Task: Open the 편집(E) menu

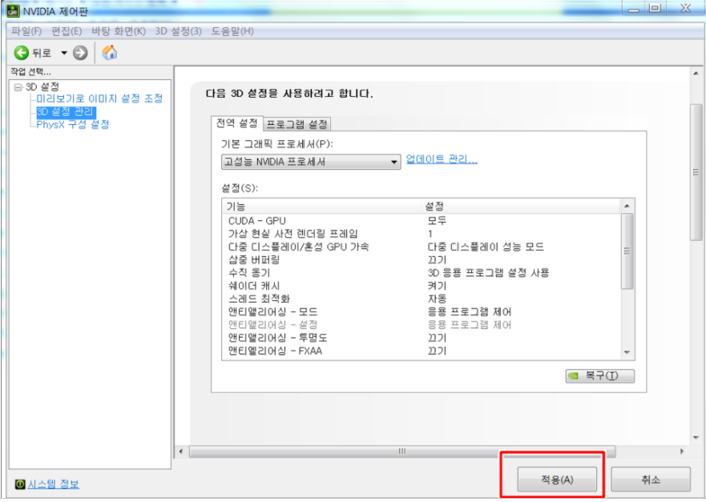Action: [x=67, y=31]
